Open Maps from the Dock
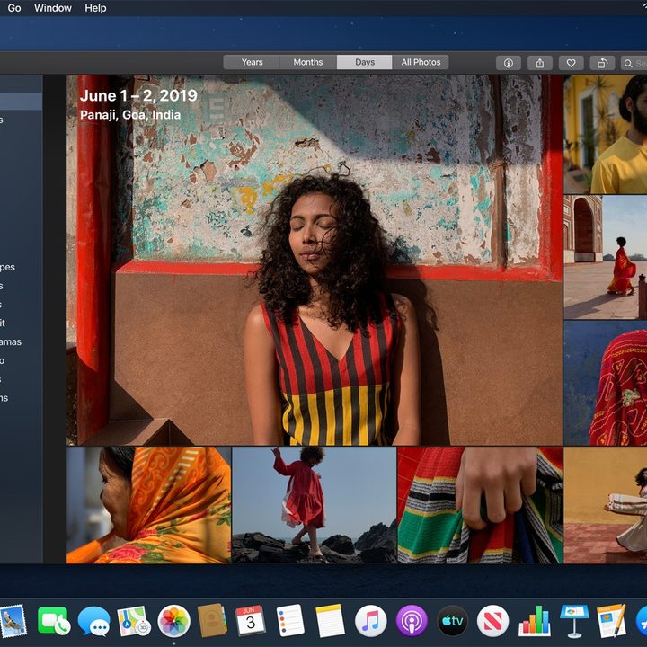The image size is (647, 647). coord(134,621)
